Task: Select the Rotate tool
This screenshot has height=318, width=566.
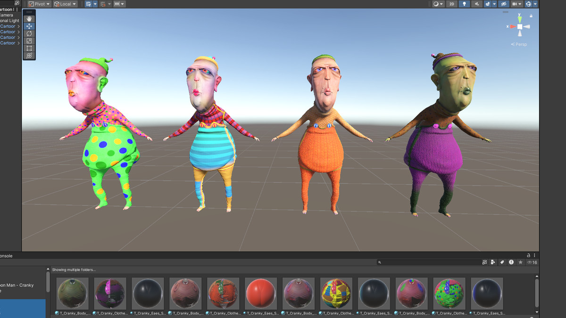Action: tap(29, 33)
